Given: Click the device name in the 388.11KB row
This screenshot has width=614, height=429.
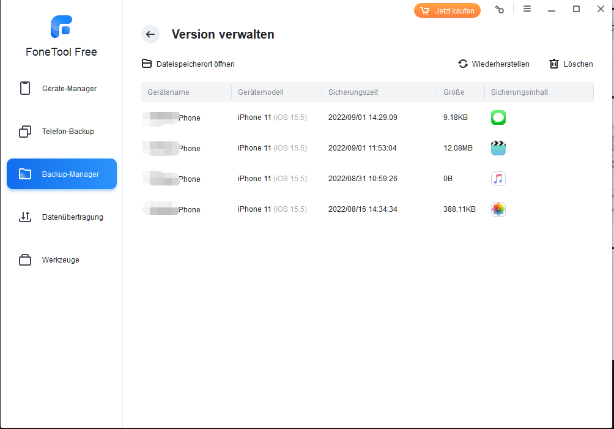Looking at the screenshot, I should 171,209.
